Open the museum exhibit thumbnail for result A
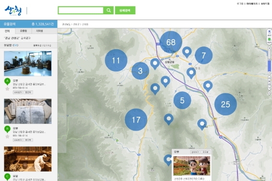Viewport: 272px width, 181px height. [28, 64]
